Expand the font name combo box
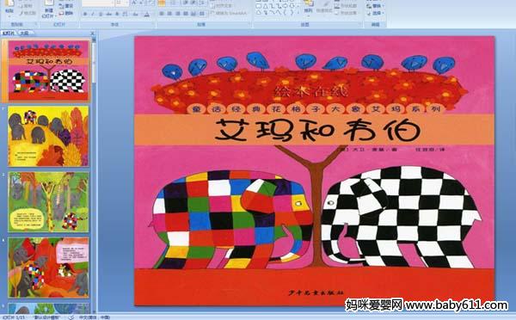 click(x=97, y=3)
